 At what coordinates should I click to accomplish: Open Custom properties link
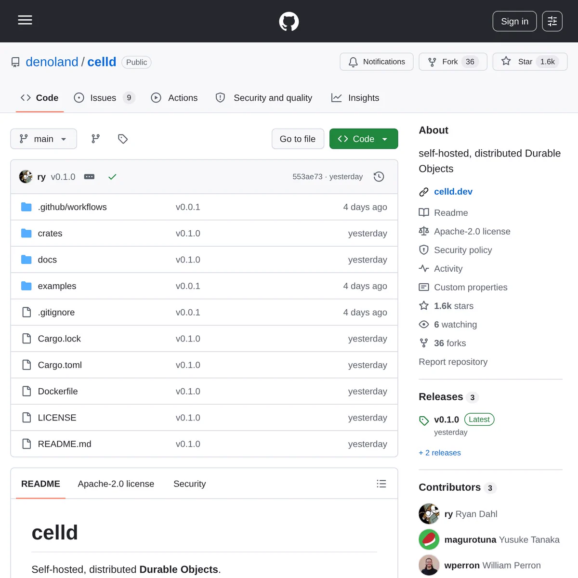pyautogui.click(x=471, y=287)
